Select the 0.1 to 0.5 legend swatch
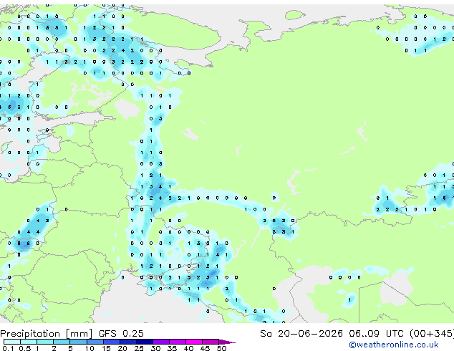 [x=12, y=342]
